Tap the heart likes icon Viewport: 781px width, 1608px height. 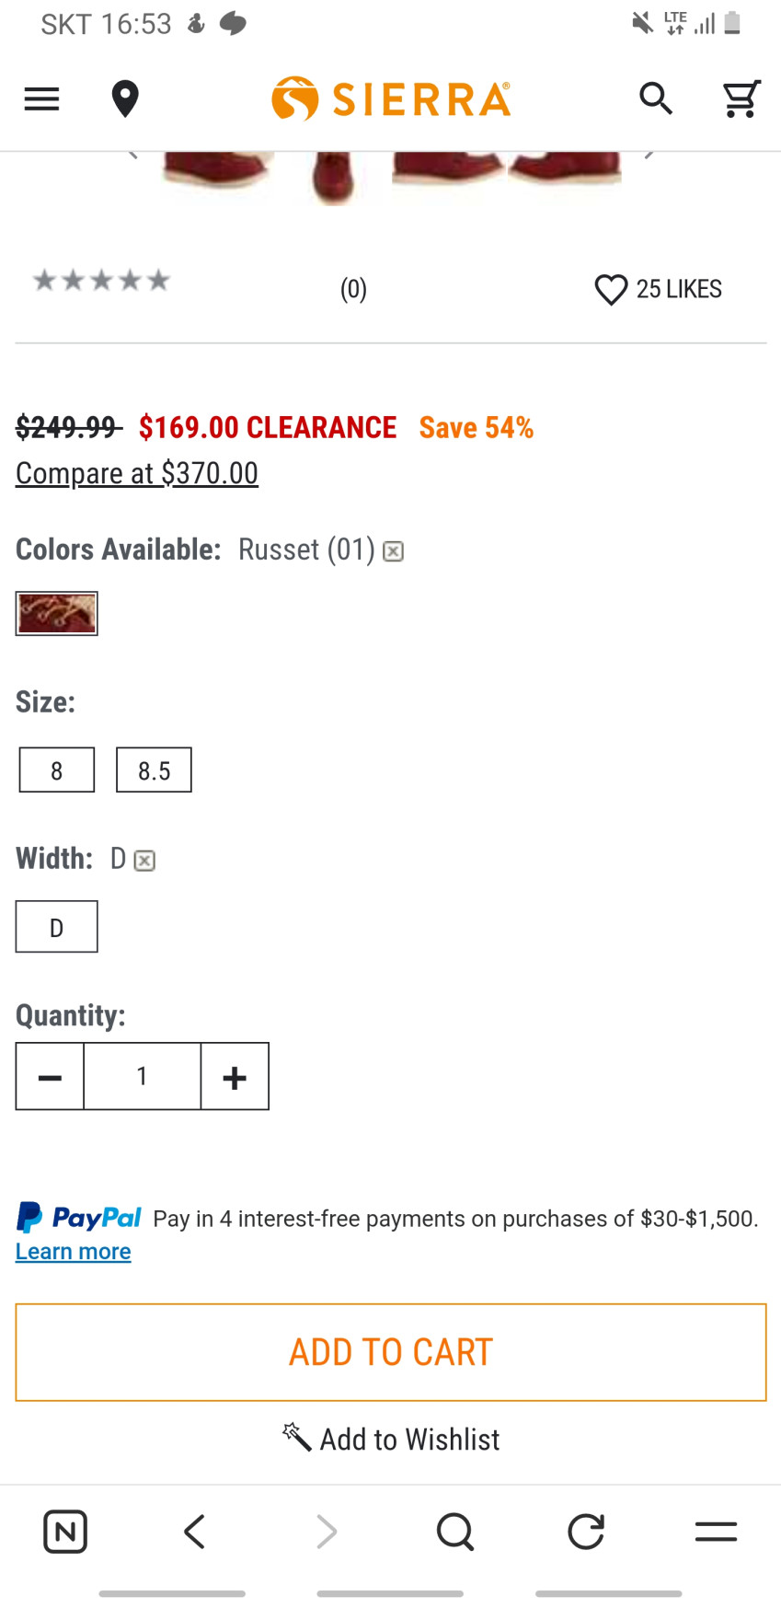pos(611,290)
